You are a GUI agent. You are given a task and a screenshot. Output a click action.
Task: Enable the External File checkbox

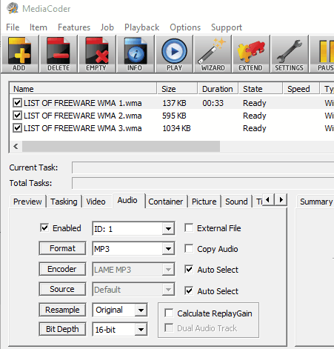point(189,227)
